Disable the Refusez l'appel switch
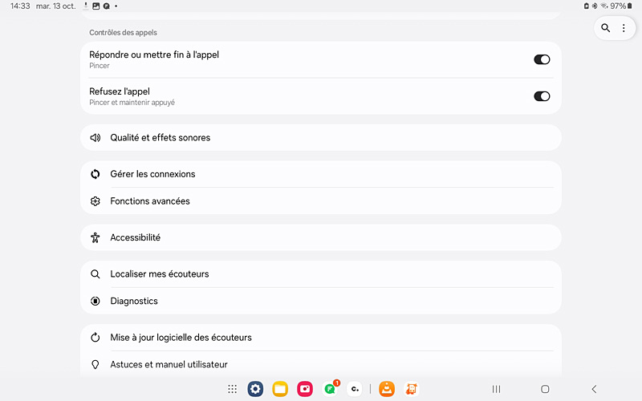This screenshot has height=401, width=642. 542,96
